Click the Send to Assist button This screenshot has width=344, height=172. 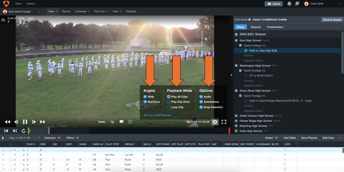click(332, 19)
